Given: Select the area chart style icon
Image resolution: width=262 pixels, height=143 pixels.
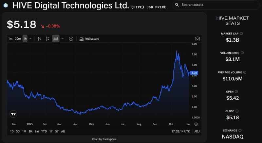Looking at the screenshot, I should 56,39.
